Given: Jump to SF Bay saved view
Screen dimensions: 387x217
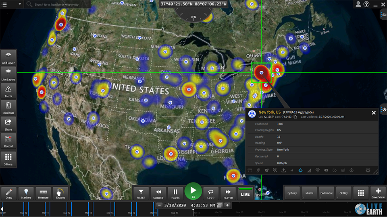Looking at the screenshot, I should coord(343,193).
